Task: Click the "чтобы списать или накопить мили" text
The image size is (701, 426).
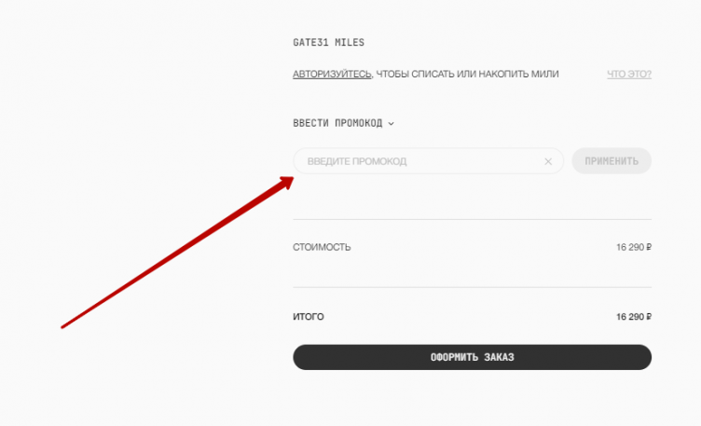Action: tap(466, 74)
